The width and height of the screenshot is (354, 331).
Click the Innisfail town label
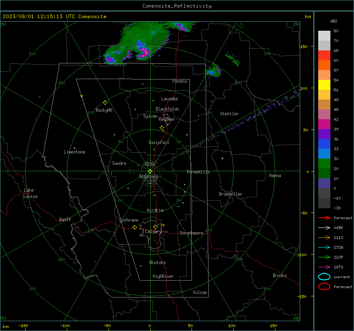[x=159, y=142]
